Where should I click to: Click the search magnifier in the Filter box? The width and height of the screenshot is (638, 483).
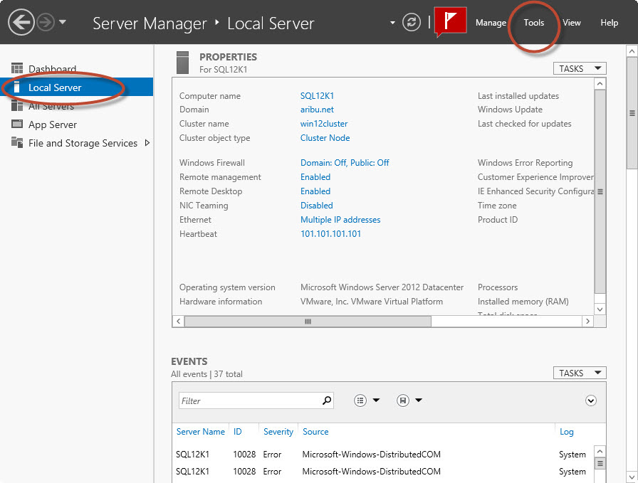[327, 400]
